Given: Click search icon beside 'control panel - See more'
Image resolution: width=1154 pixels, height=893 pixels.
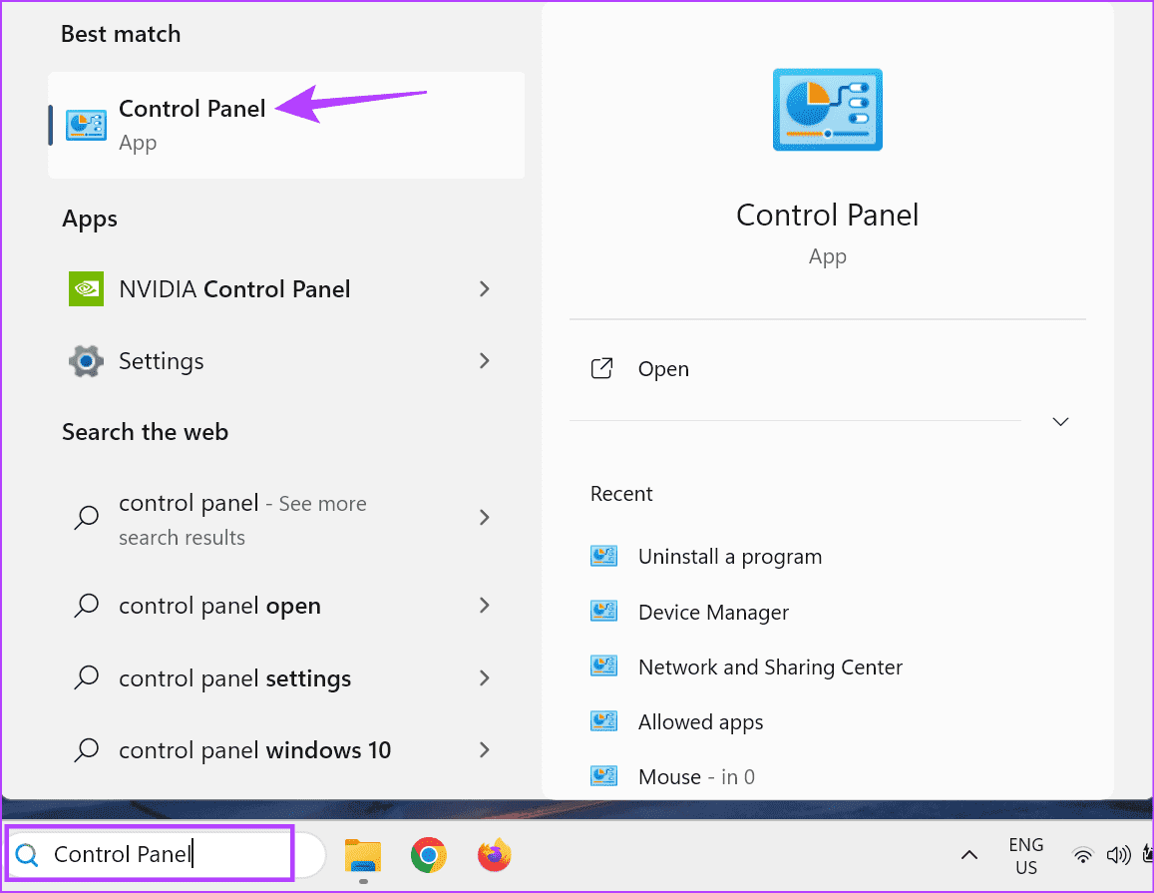Looking at the screenshot, I should 86,517.
